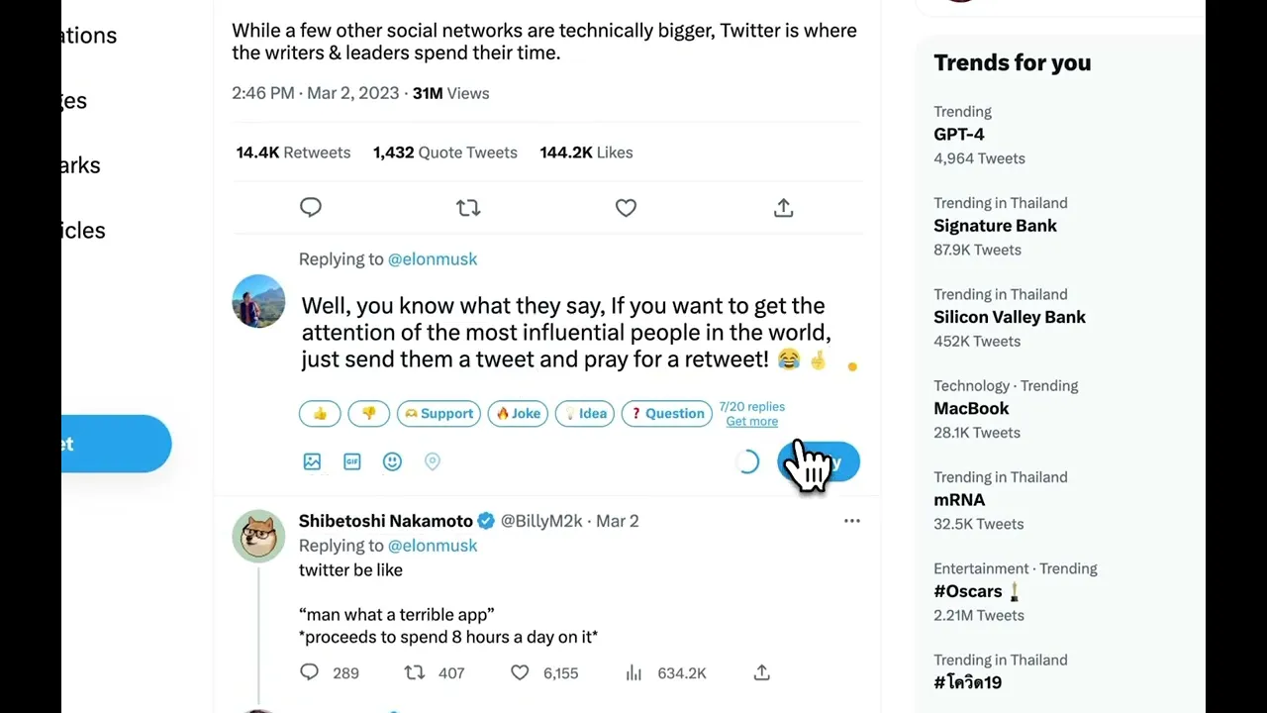Open the GPT-4 trending topic
Screen dimensions: 1267x713
958,135
